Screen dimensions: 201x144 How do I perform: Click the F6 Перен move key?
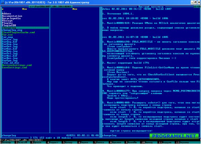[85, 142]
